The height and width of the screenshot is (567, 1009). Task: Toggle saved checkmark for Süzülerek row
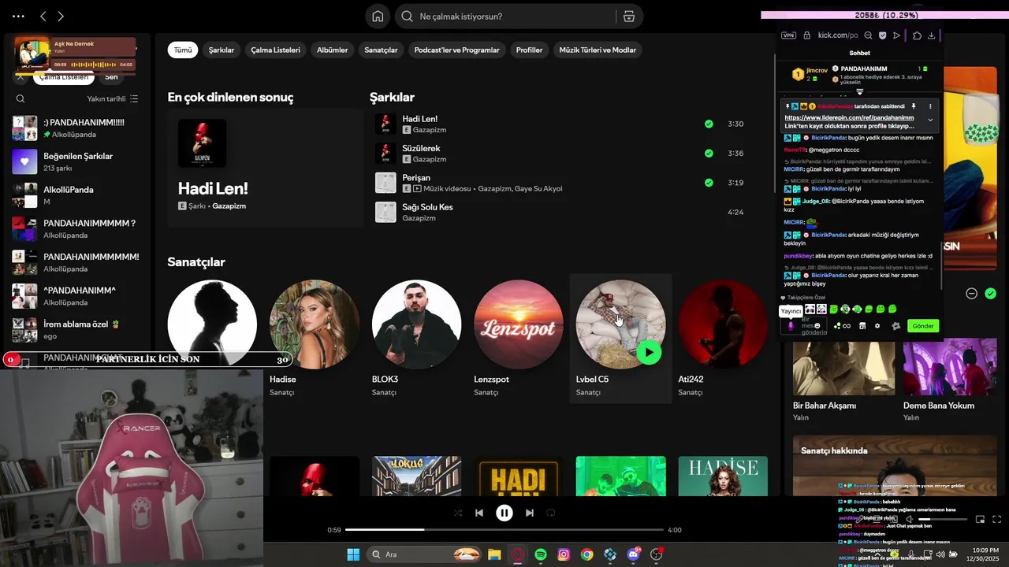point(709,154)
